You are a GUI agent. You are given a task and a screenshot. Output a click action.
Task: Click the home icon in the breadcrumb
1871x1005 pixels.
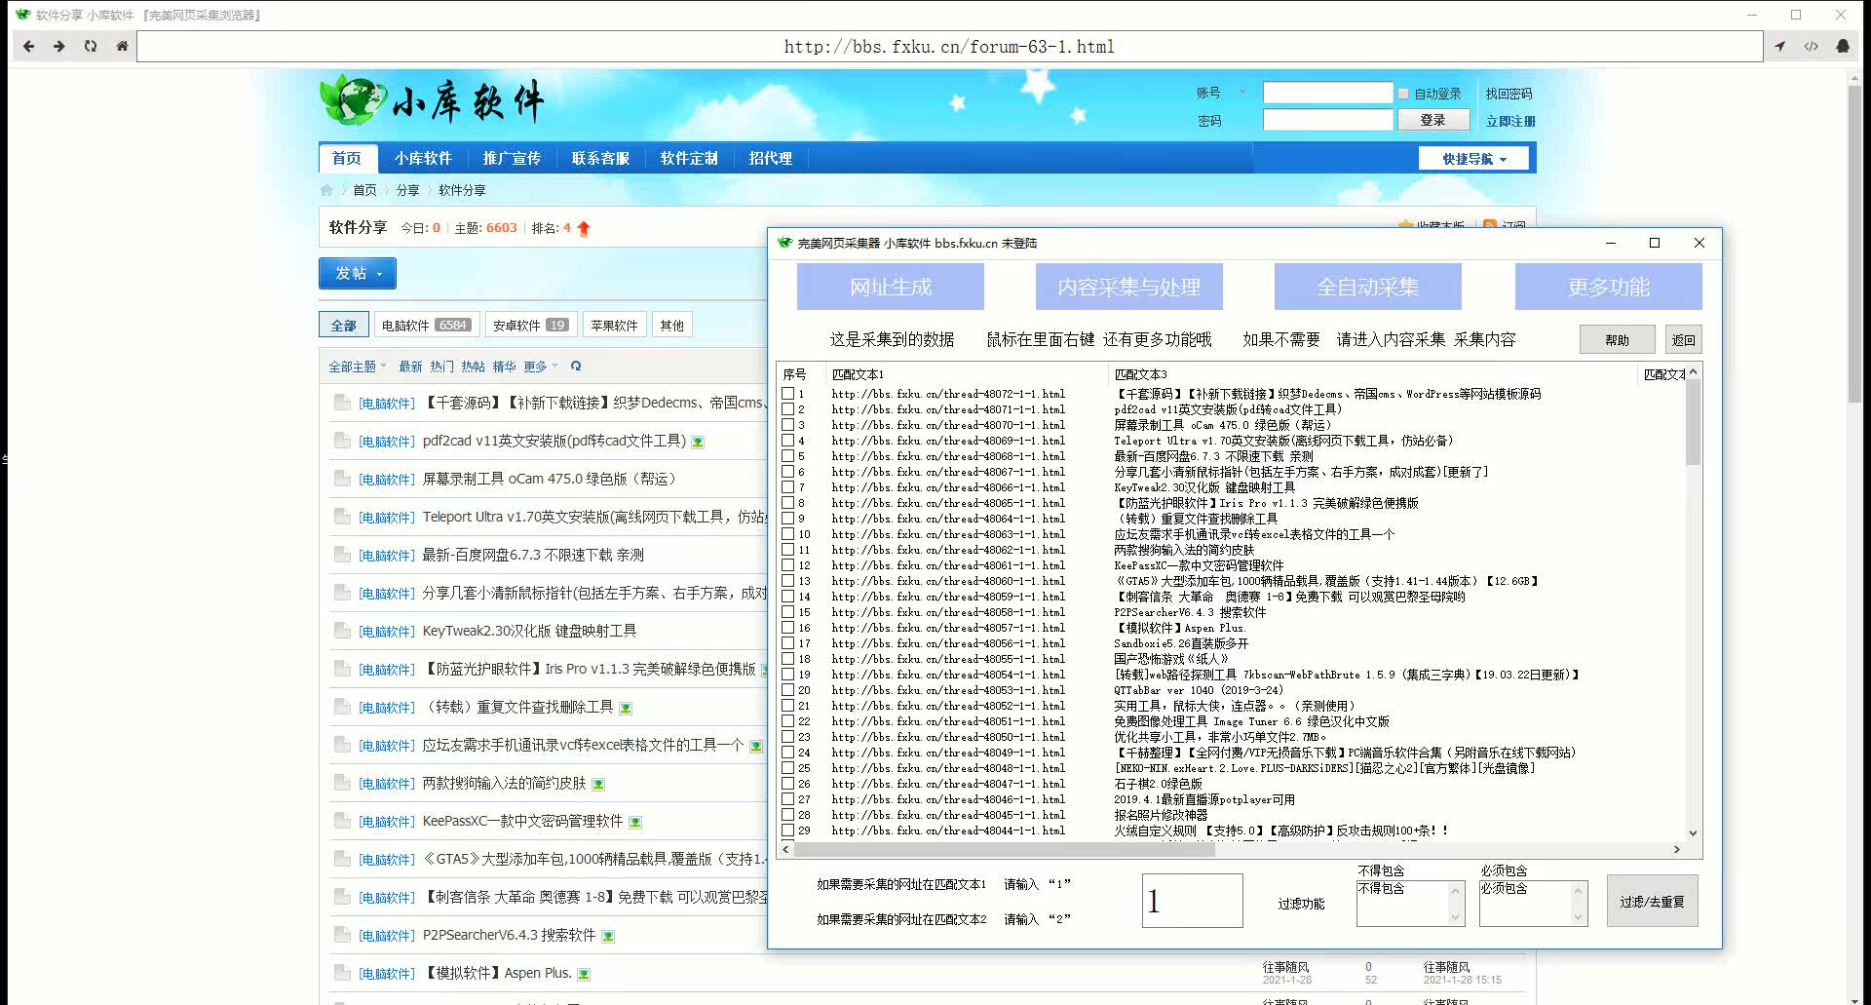tap(326, 190)
